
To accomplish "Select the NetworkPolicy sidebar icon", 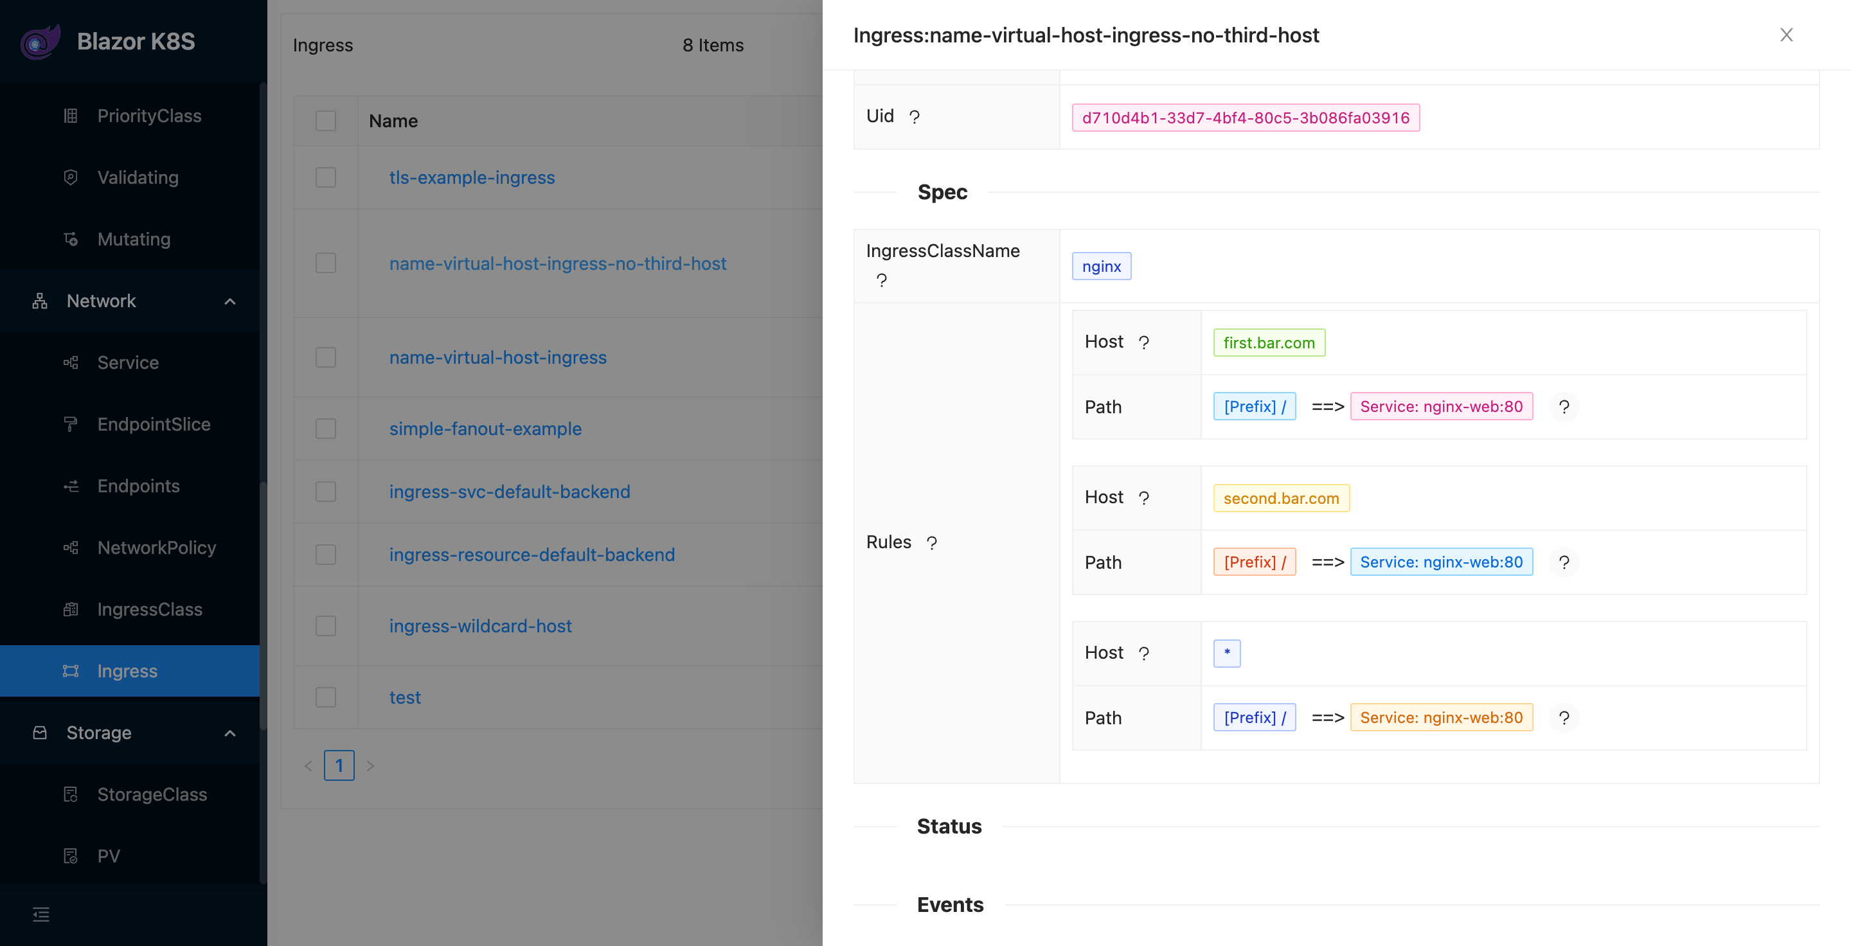I will coord(71,547).
